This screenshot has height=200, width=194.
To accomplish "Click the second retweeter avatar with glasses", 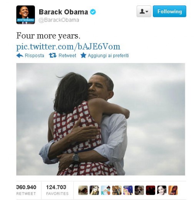I will point(94,190).
